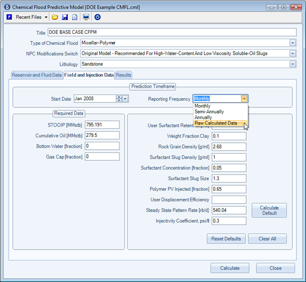Viewport: 306px width, 282px height.
Task: Open the Recent Files dropdown arrow
Action: pos(46,17)
